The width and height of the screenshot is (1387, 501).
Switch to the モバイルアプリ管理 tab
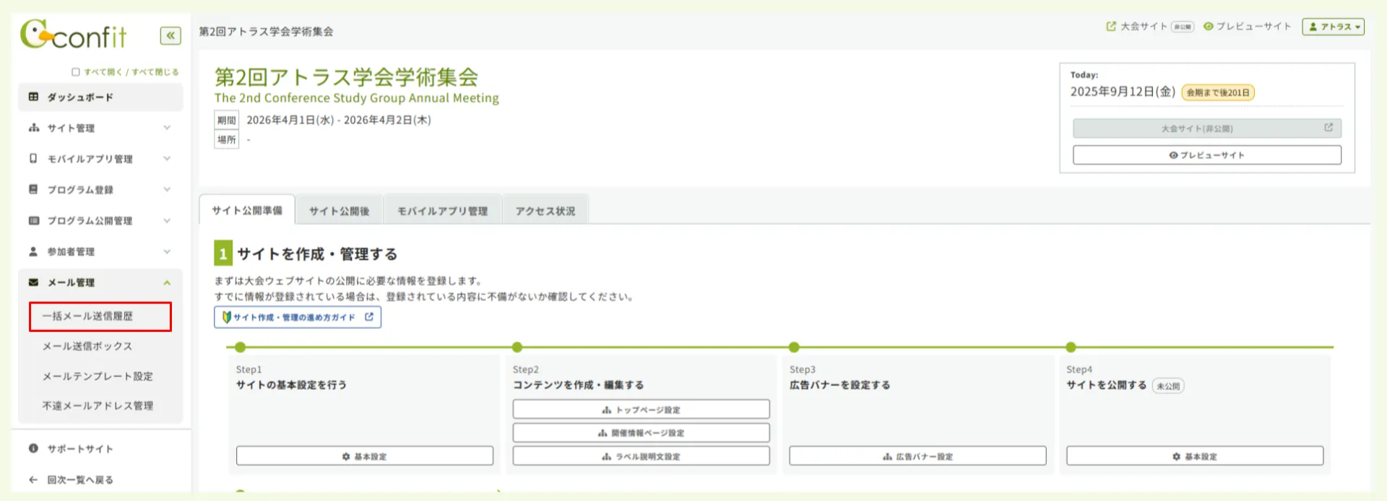pos(443,211)
